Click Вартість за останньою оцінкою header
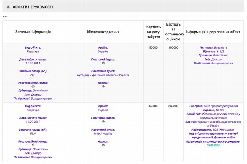247x164 pixels. [x=173, y=32]
